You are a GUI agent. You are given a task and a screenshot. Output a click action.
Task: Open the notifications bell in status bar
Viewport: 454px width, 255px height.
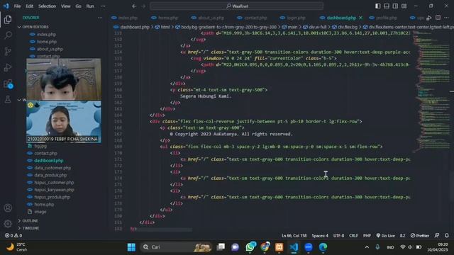coord(447,235)
